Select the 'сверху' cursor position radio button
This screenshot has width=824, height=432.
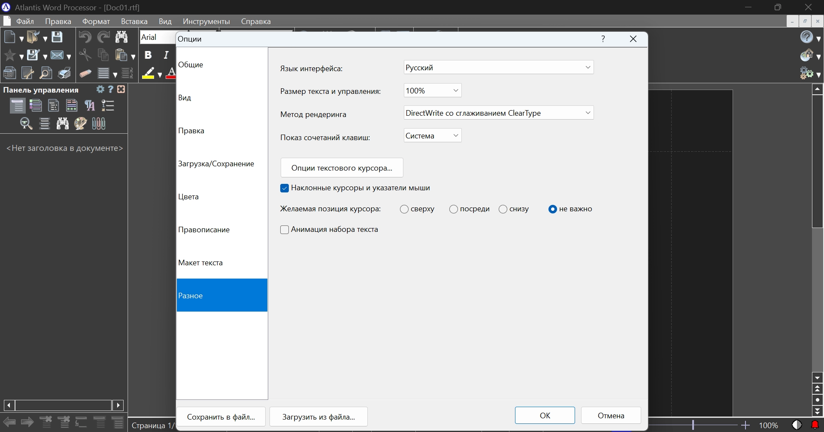coord(404,209)
